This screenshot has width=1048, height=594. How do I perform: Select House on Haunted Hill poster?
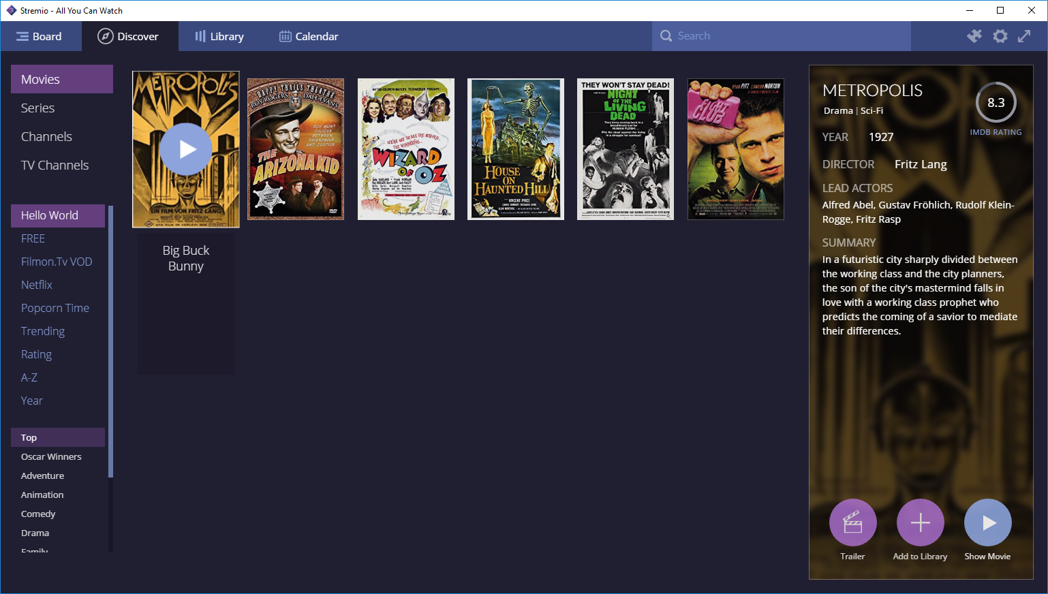coord(516,149)
